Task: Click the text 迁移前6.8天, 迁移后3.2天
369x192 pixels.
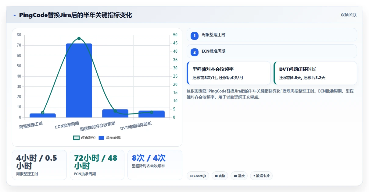Action: 302,78
